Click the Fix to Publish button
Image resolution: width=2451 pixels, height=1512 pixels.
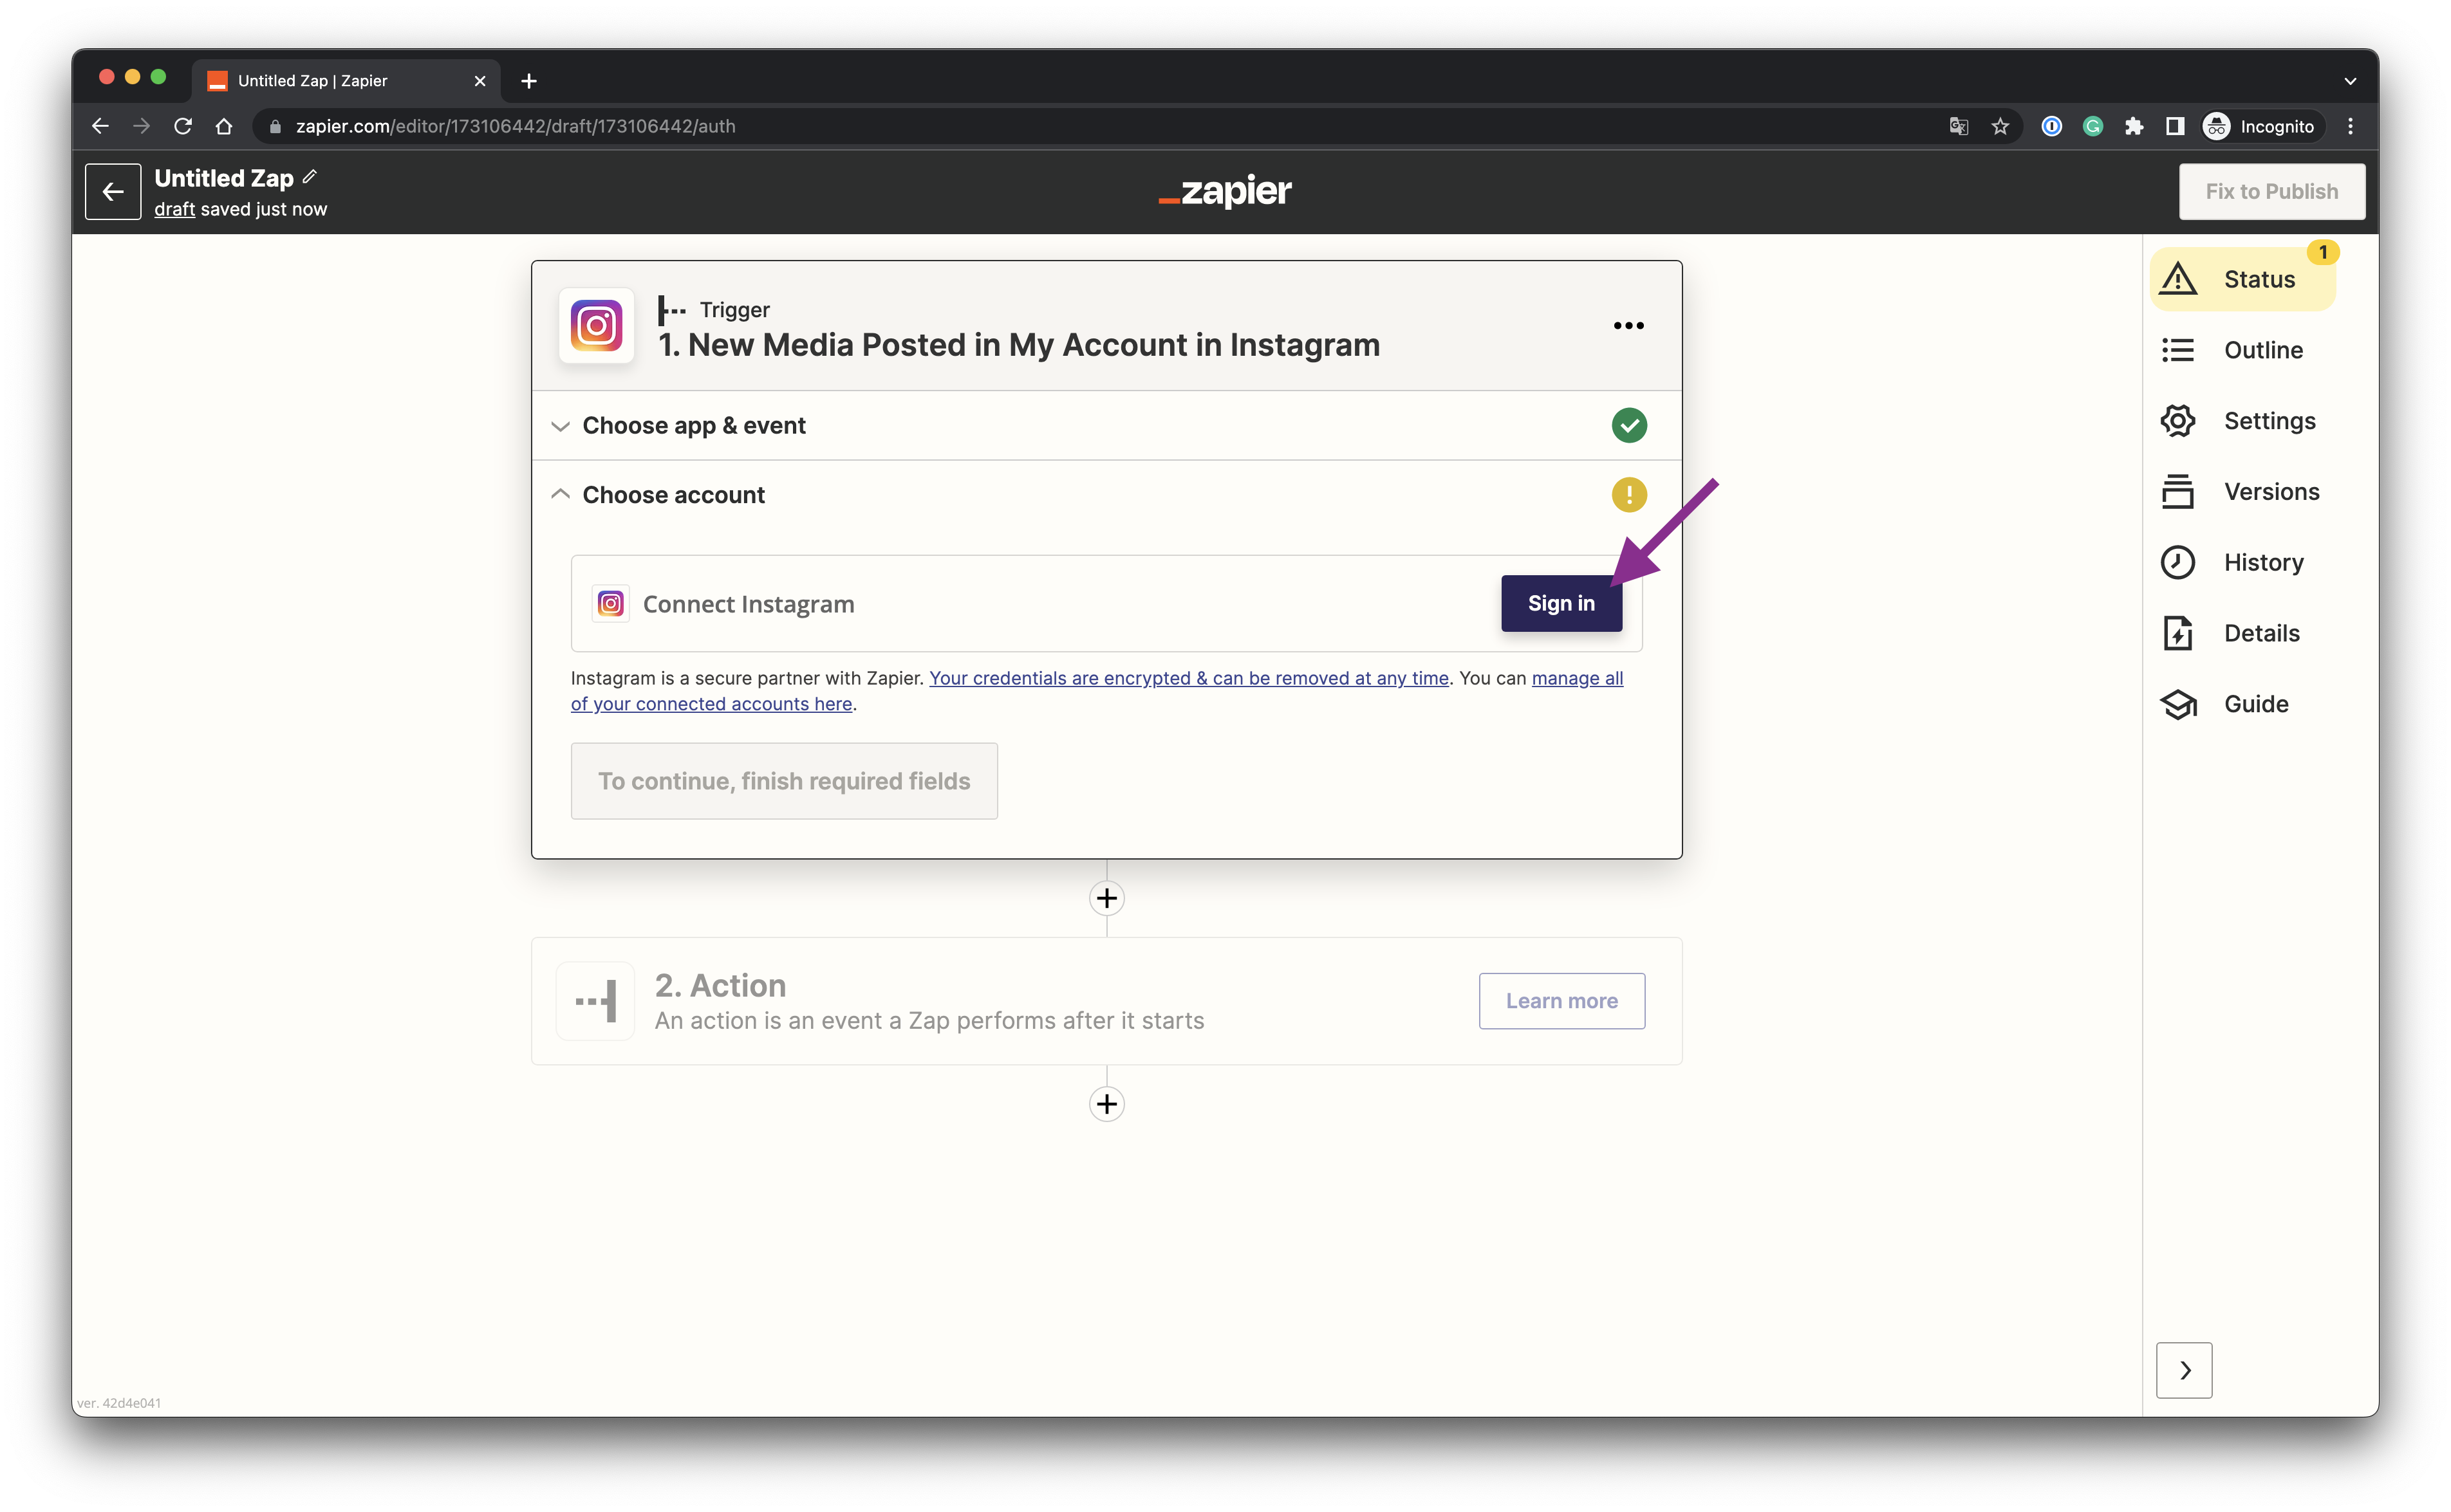[x=2271, y=191]
